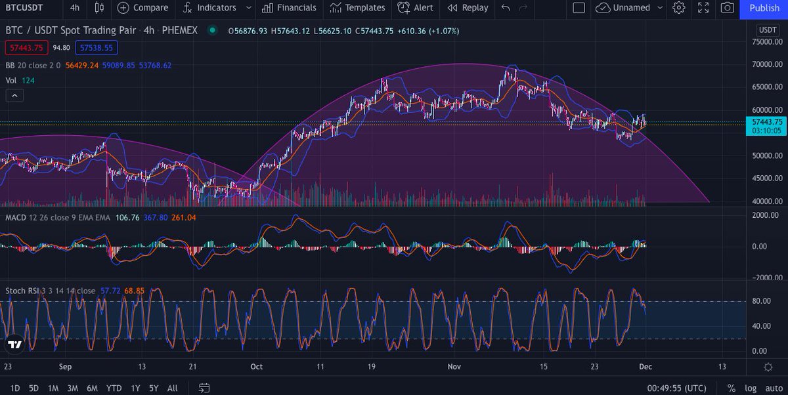
Task: Click the Publish button
Action: tap(764, 8)
